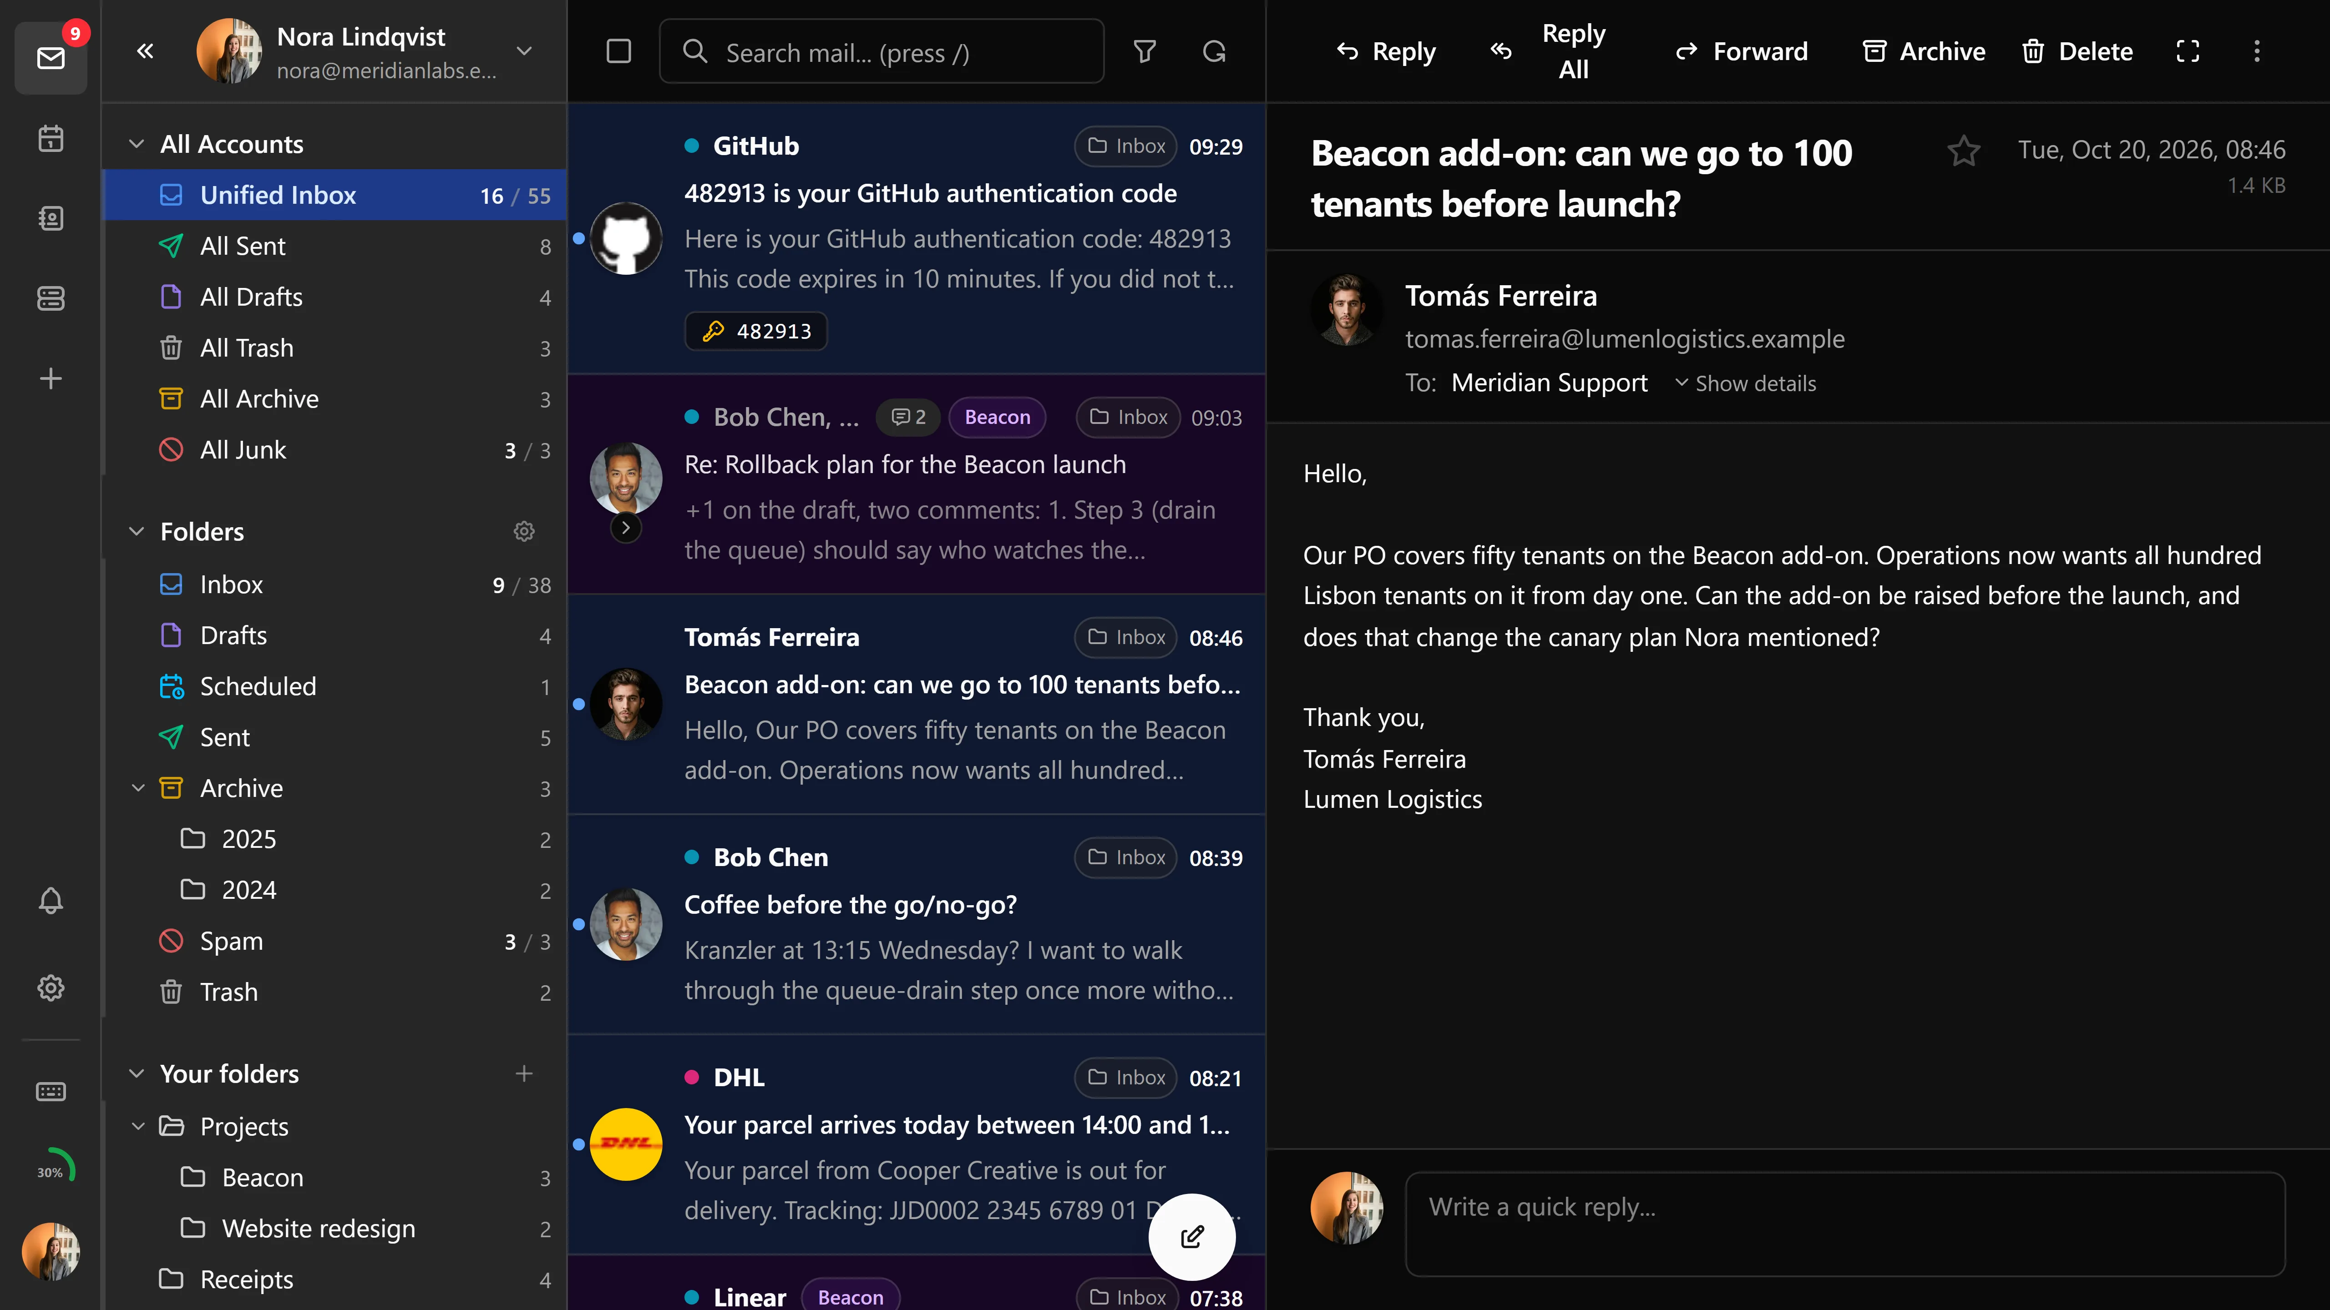Expand the Bob Chen thread arrow

tap(626, 528)
